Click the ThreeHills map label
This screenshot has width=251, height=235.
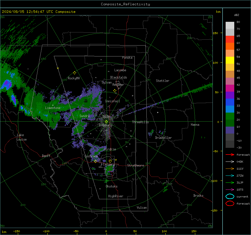[140, 122]
